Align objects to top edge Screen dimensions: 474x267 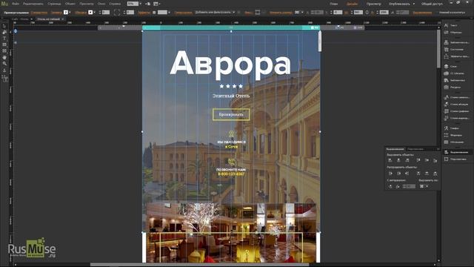pos(418,160)
